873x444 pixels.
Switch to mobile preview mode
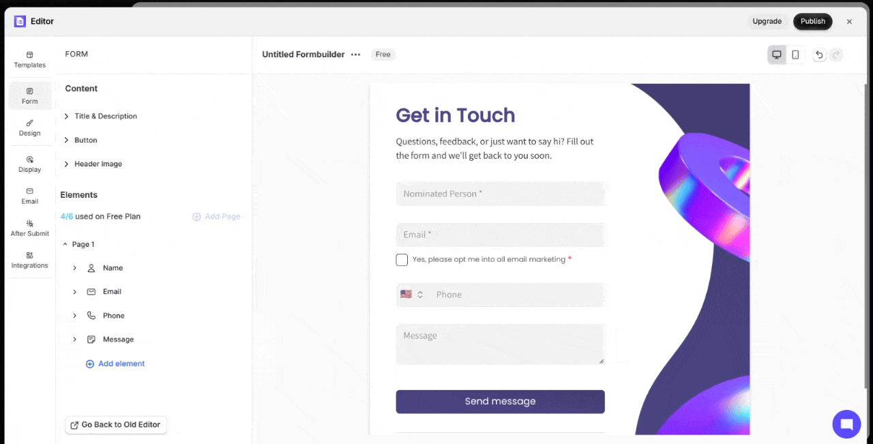tap(795, 55)
